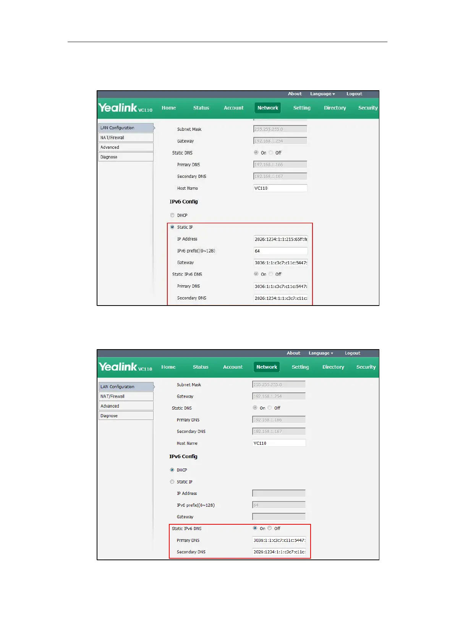This screenshot has width=455, height=644.
Task: Open Home tab in upper screenshot
Action: pyautogui.click(x=168, y=108)
